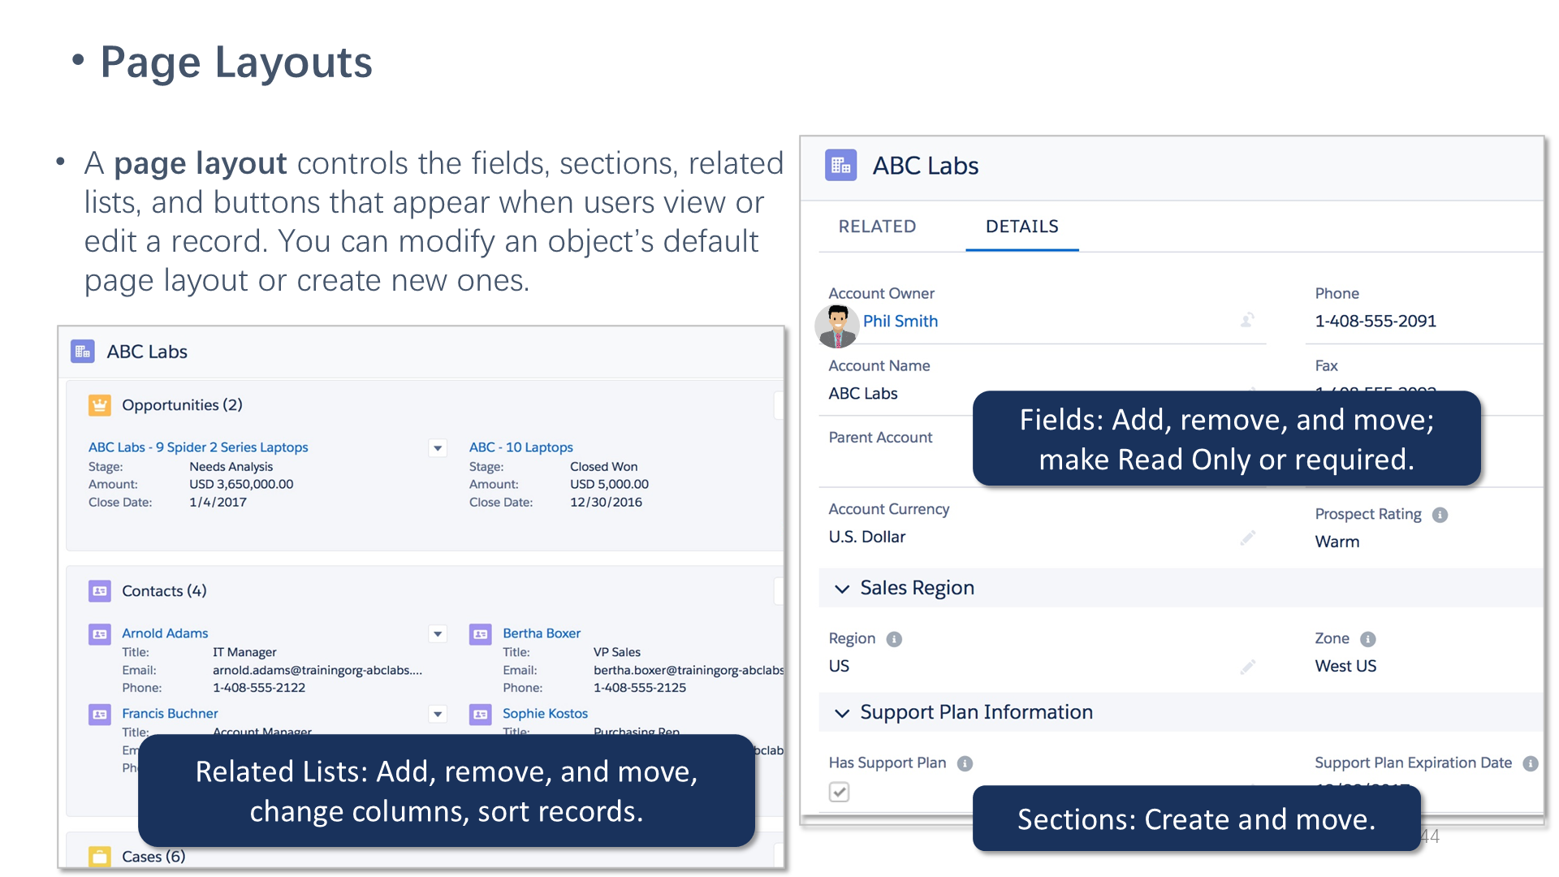
Task: Click contact icon next to Sophie Kostos
Action: pos(481,715)
